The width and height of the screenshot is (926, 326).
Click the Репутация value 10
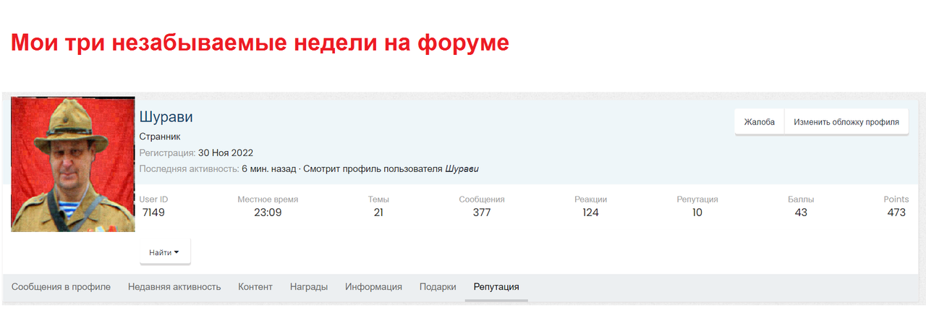pos(697,213)
